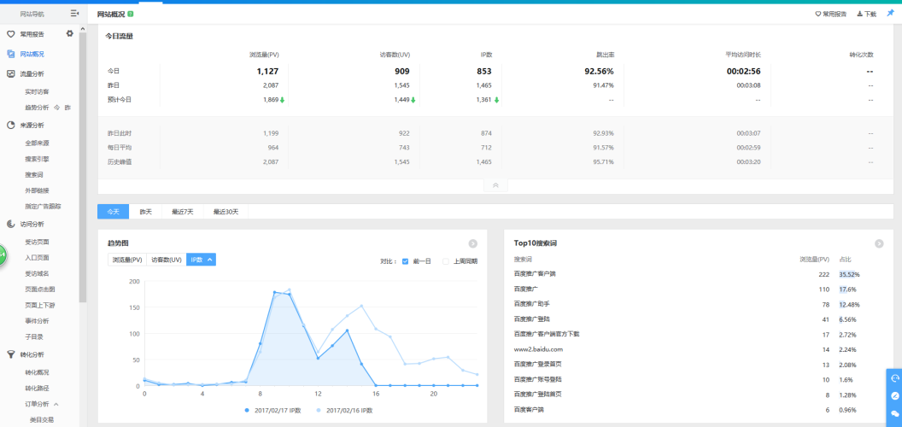This screenshot has width=902, height=427.
Task: Click today's PV value 1,127
Action: [267, 72]
